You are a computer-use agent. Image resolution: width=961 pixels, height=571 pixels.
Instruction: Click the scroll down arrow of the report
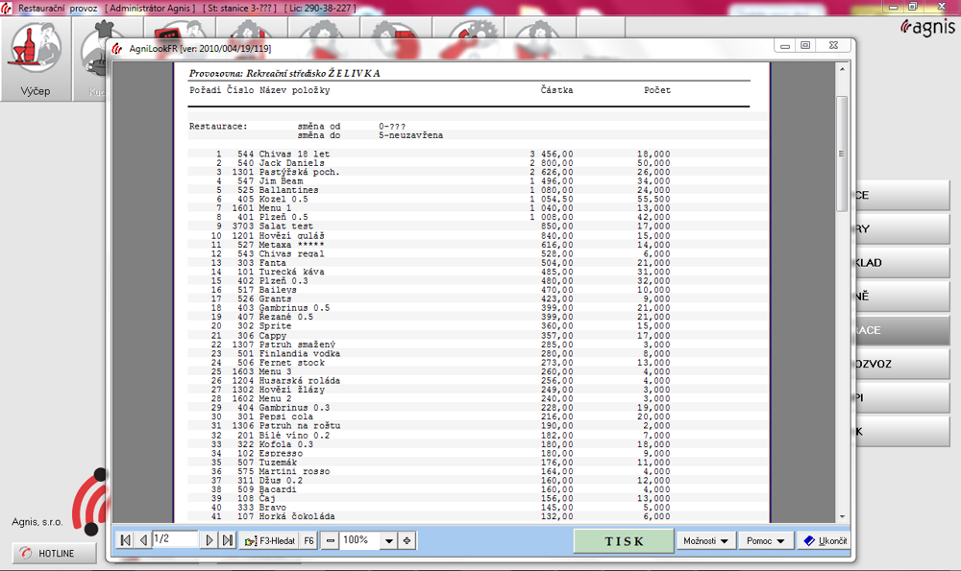pyautogui.click(x=842, y=516)
